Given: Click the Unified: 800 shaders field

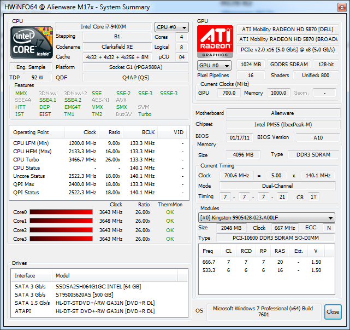Looking at the screenshot, I should (316, 76).
